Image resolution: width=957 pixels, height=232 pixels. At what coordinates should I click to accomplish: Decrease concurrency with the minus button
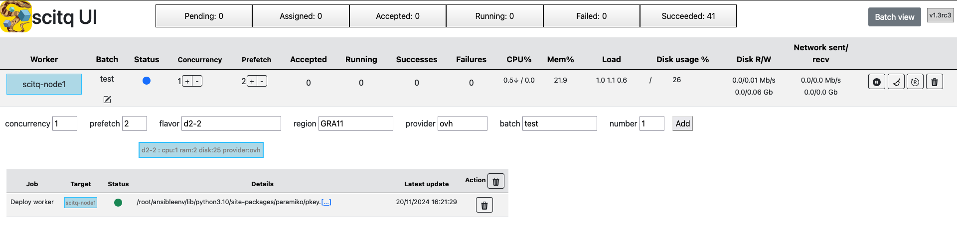[x=197, y=81]
